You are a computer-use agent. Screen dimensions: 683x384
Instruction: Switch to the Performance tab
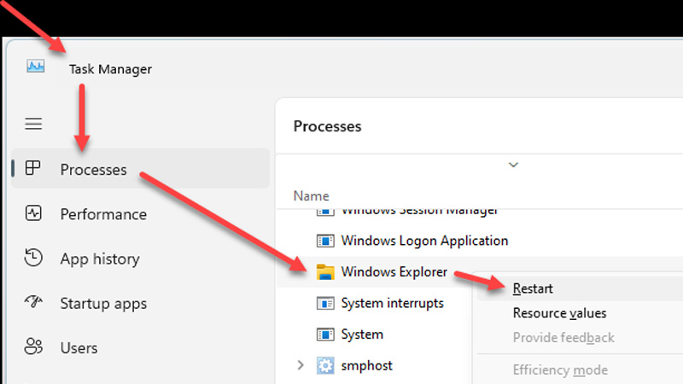pos(140,213)
